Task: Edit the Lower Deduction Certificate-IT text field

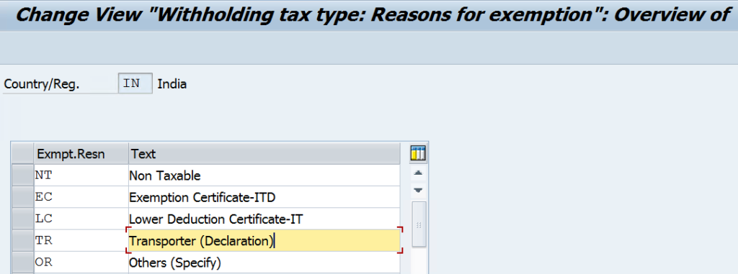Action: pos(264,219)
